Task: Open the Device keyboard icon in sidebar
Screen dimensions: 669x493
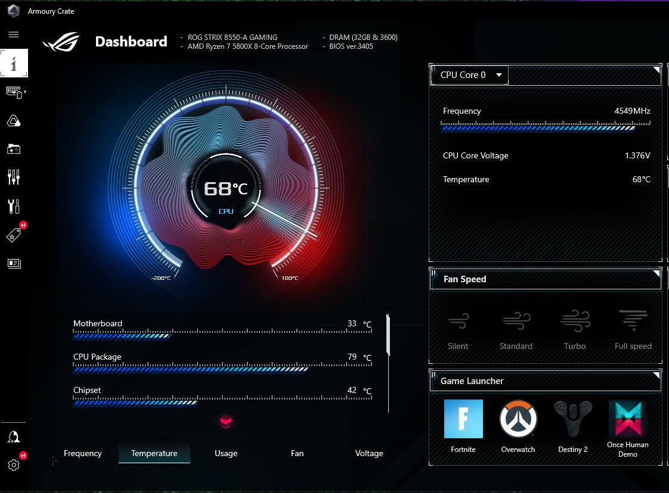Action: tap(14, 92)
